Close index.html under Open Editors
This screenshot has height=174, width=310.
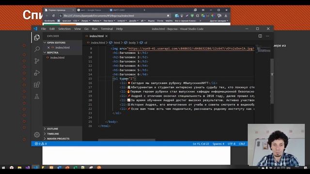pyautogui.click(x=48, y=47)
